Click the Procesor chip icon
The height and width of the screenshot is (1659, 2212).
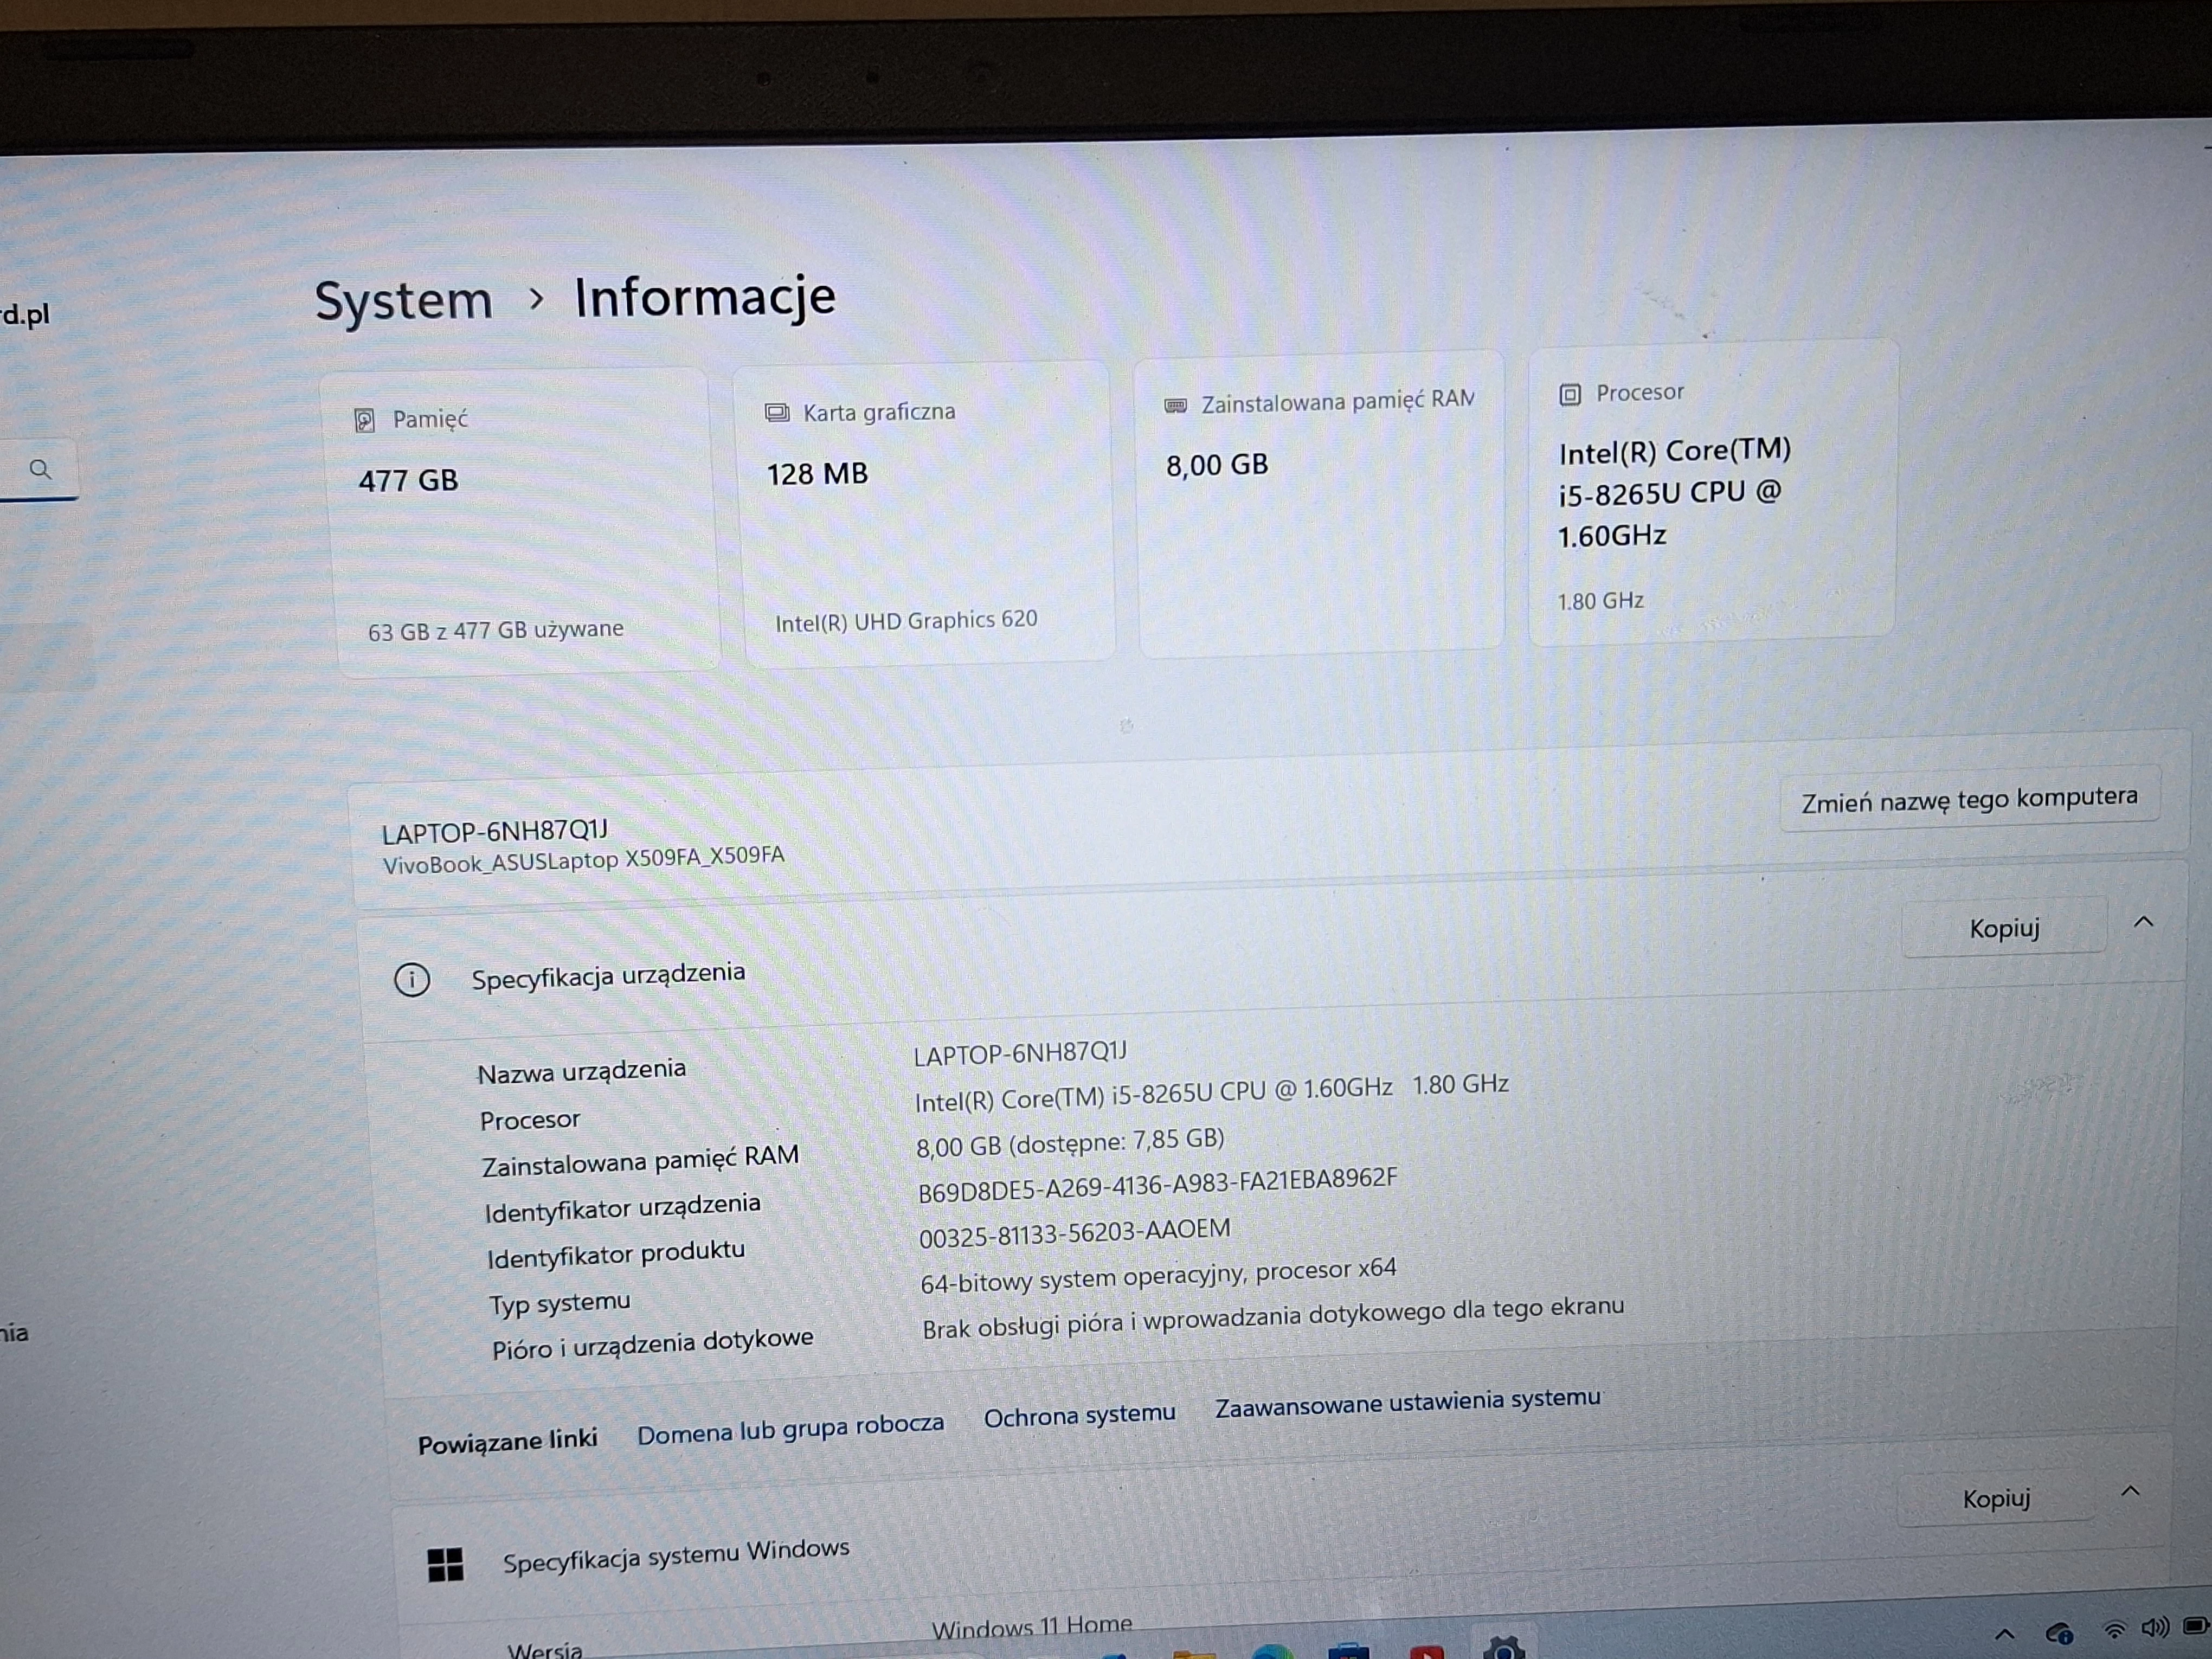click(1570, 395)
